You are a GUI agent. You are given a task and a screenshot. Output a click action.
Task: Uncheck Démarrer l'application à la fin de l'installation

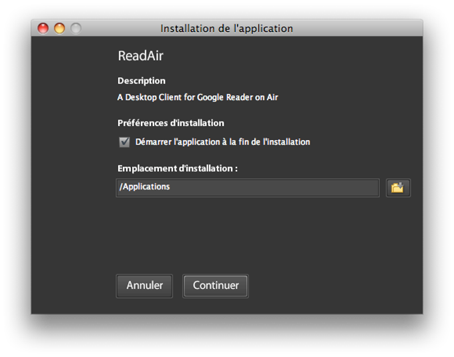124,142
